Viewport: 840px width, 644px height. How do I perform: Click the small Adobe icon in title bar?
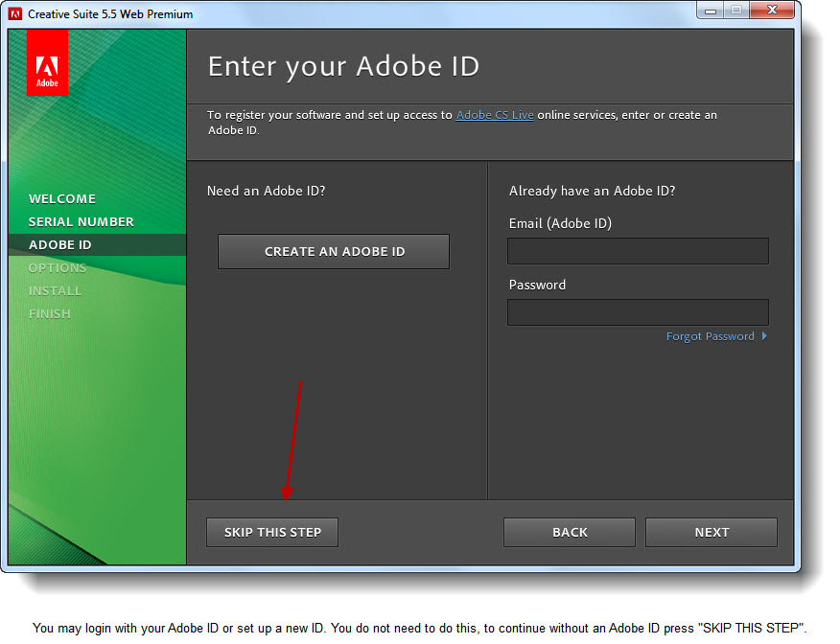[15, 13]
